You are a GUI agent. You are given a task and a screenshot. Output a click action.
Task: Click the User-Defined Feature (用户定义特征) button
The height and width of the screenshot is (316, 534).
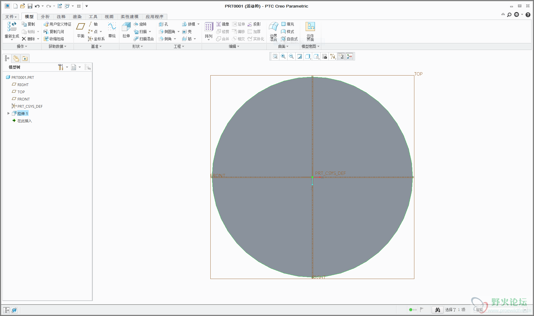(58, 24)
